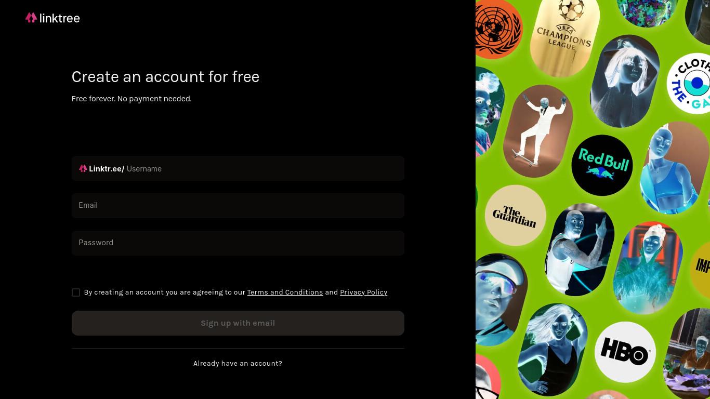Screen dimensions: 710x399
Task: Click the white-suited skateboarder thumbnail
Action: (x=538, y=131)
